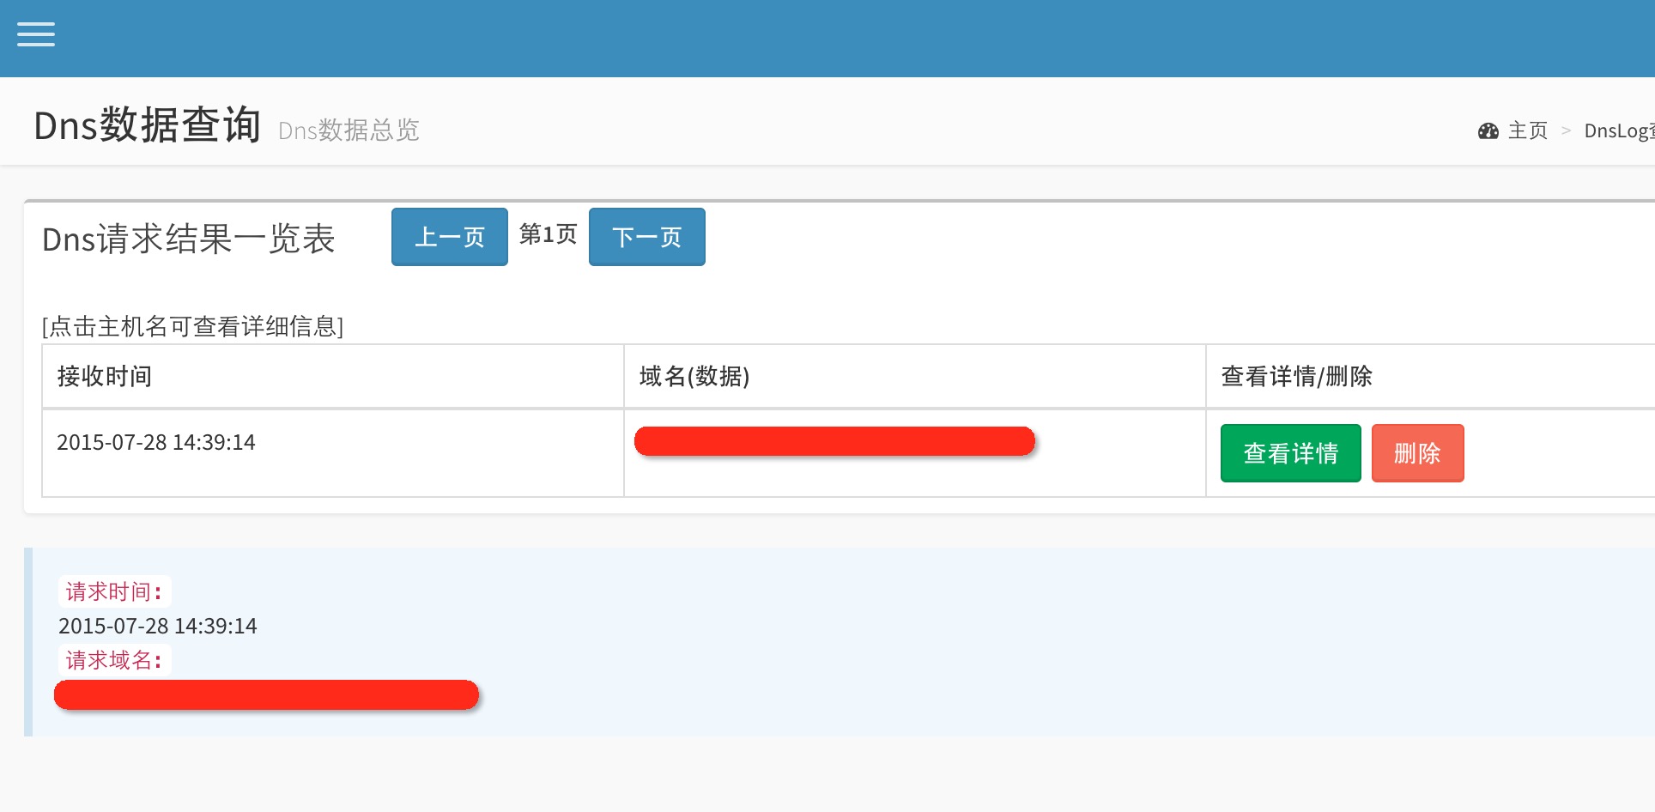Select request time value in detail panel
Viewport: 1655px width, 812px height.
(x=158, y=626)
